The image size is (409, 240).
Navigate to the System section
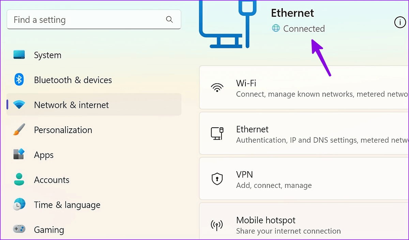48,55
